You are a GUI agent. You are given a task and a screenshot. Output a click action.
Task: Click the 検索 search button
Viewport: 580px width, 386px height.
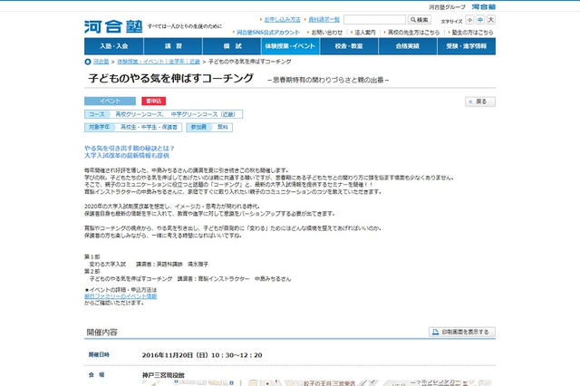point(420,20)
